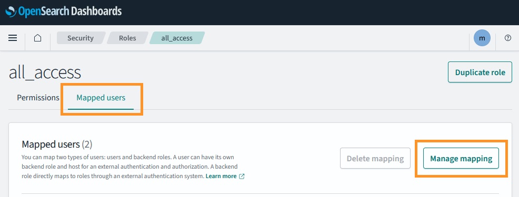Click the mapped users description paragraph
Viewport: 519px width, 197px height.
coord(133,167)
